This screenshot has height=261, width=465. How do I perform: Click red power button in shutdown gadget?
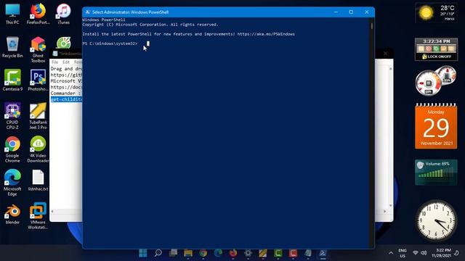(429, 49)
